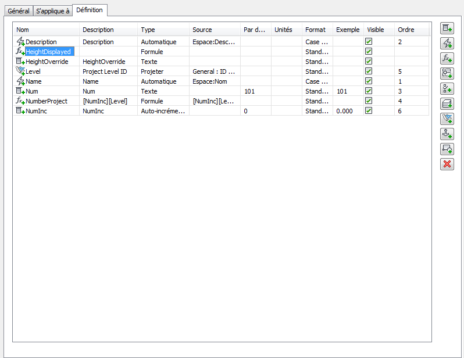This screenshot has height=358, width=464.
Task: Toggle Visible checkbox for Description row
Action: [x=369, y=41]
